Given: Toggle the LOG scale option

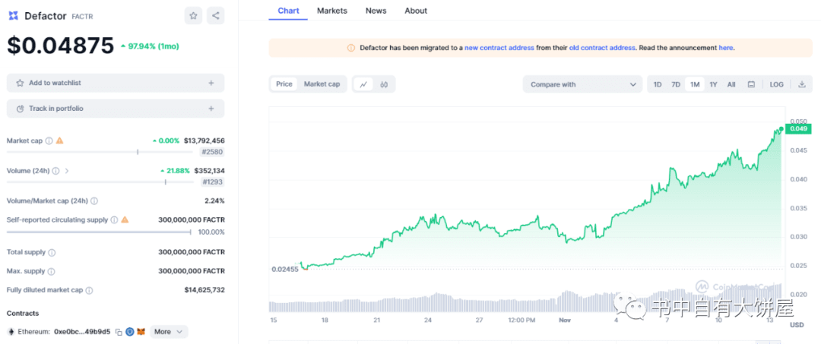Looking at the screenshot, I should (776, 84).
